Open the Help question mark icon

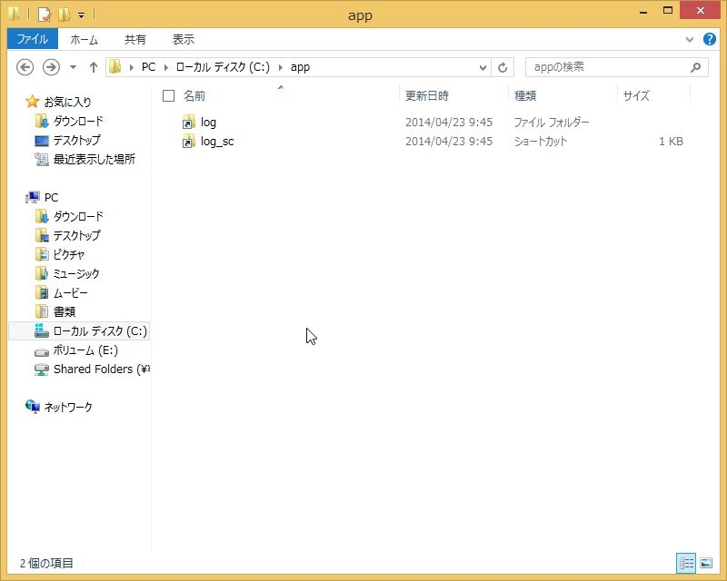709,39
